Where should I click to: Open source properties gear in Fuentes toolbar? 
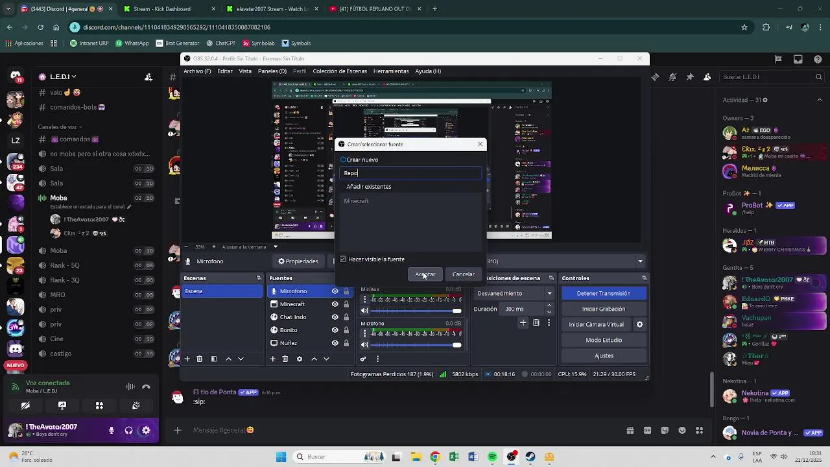coord(299,359)
